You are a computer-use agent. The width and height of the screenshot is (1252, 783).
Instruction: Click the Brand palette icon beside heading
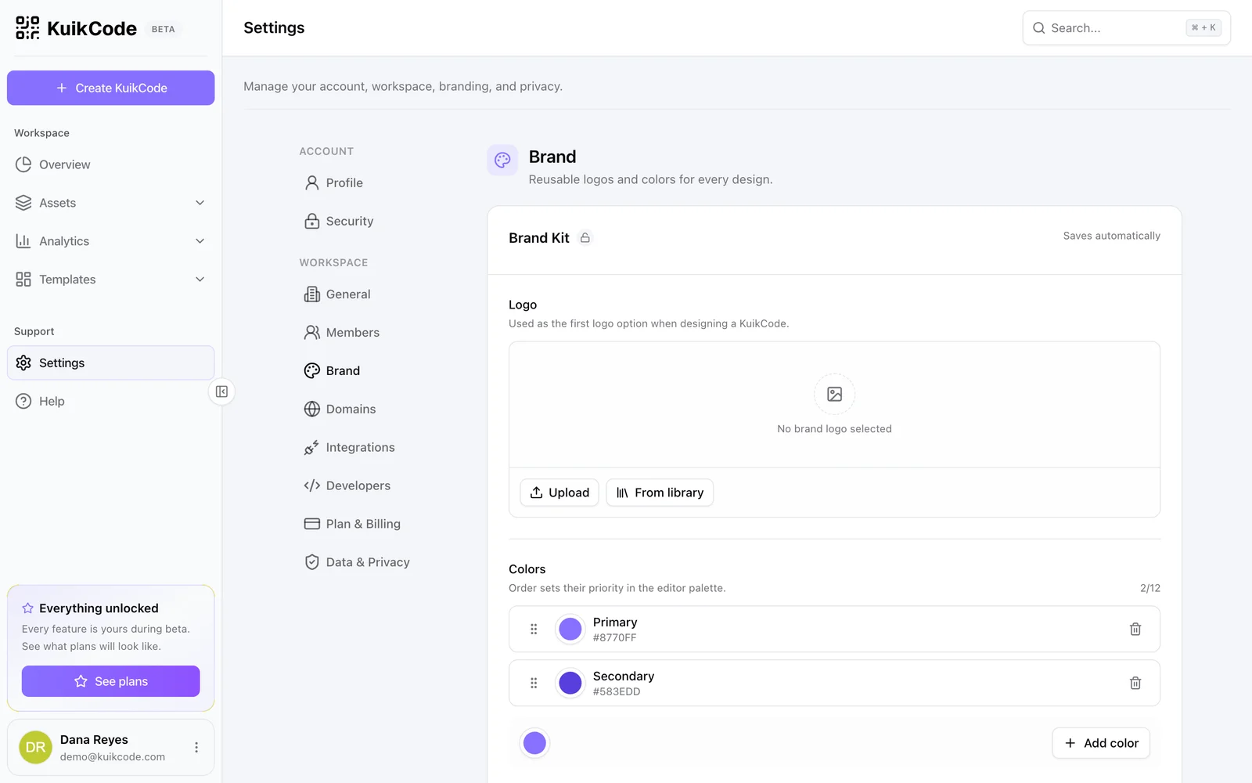(x=502, y=160)
